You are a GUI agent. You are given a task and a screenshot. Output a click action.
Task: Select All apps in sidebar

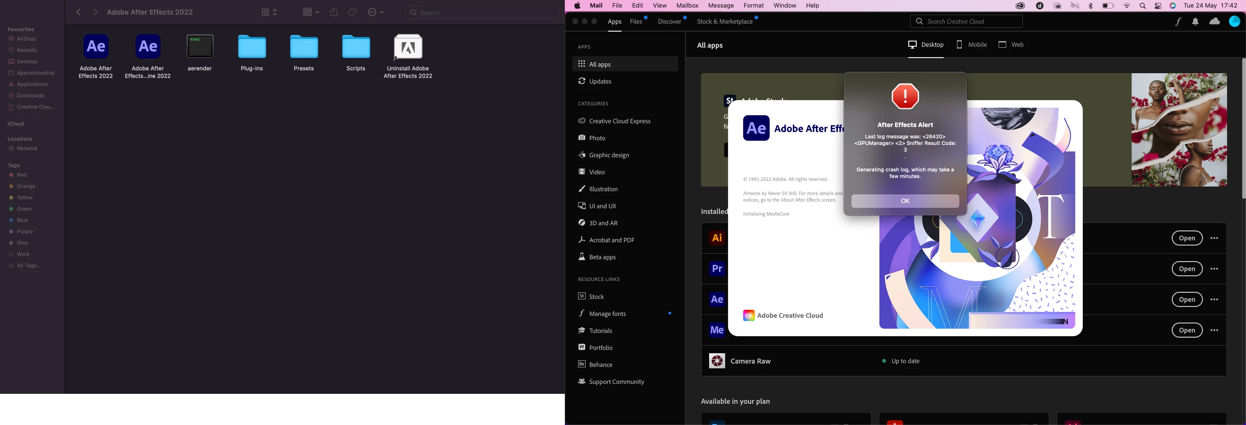point(625,64)
